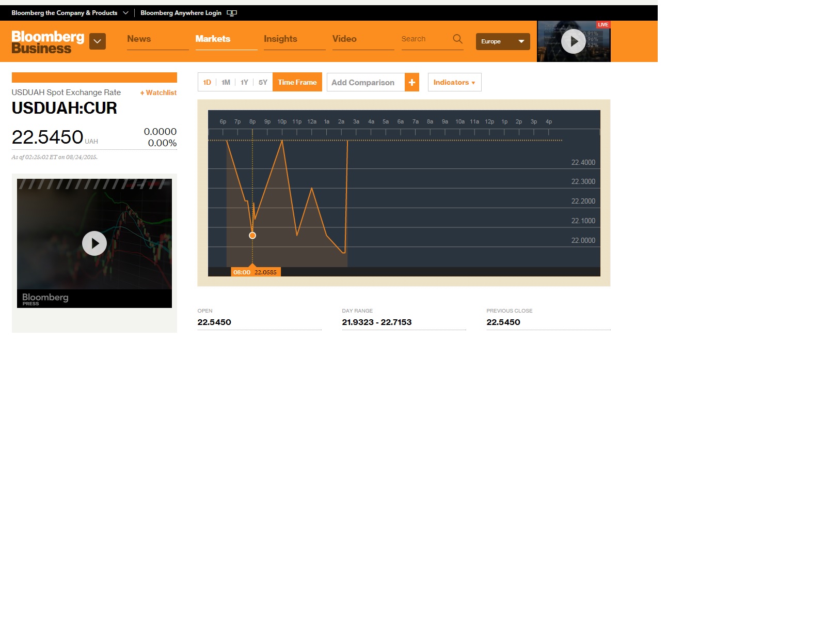Click the 4p time axis label
The width and height of the screenshot is (826, 620).
[x=549, y=122]
